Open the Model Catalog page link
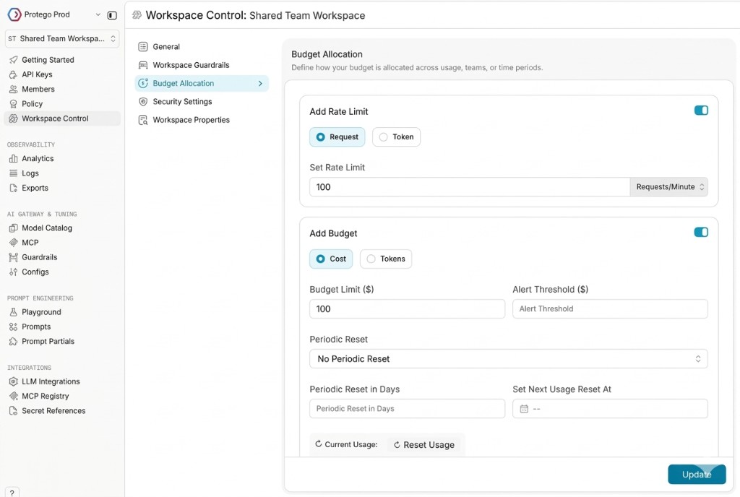This screenshot has width=740, height=497. 47,228
